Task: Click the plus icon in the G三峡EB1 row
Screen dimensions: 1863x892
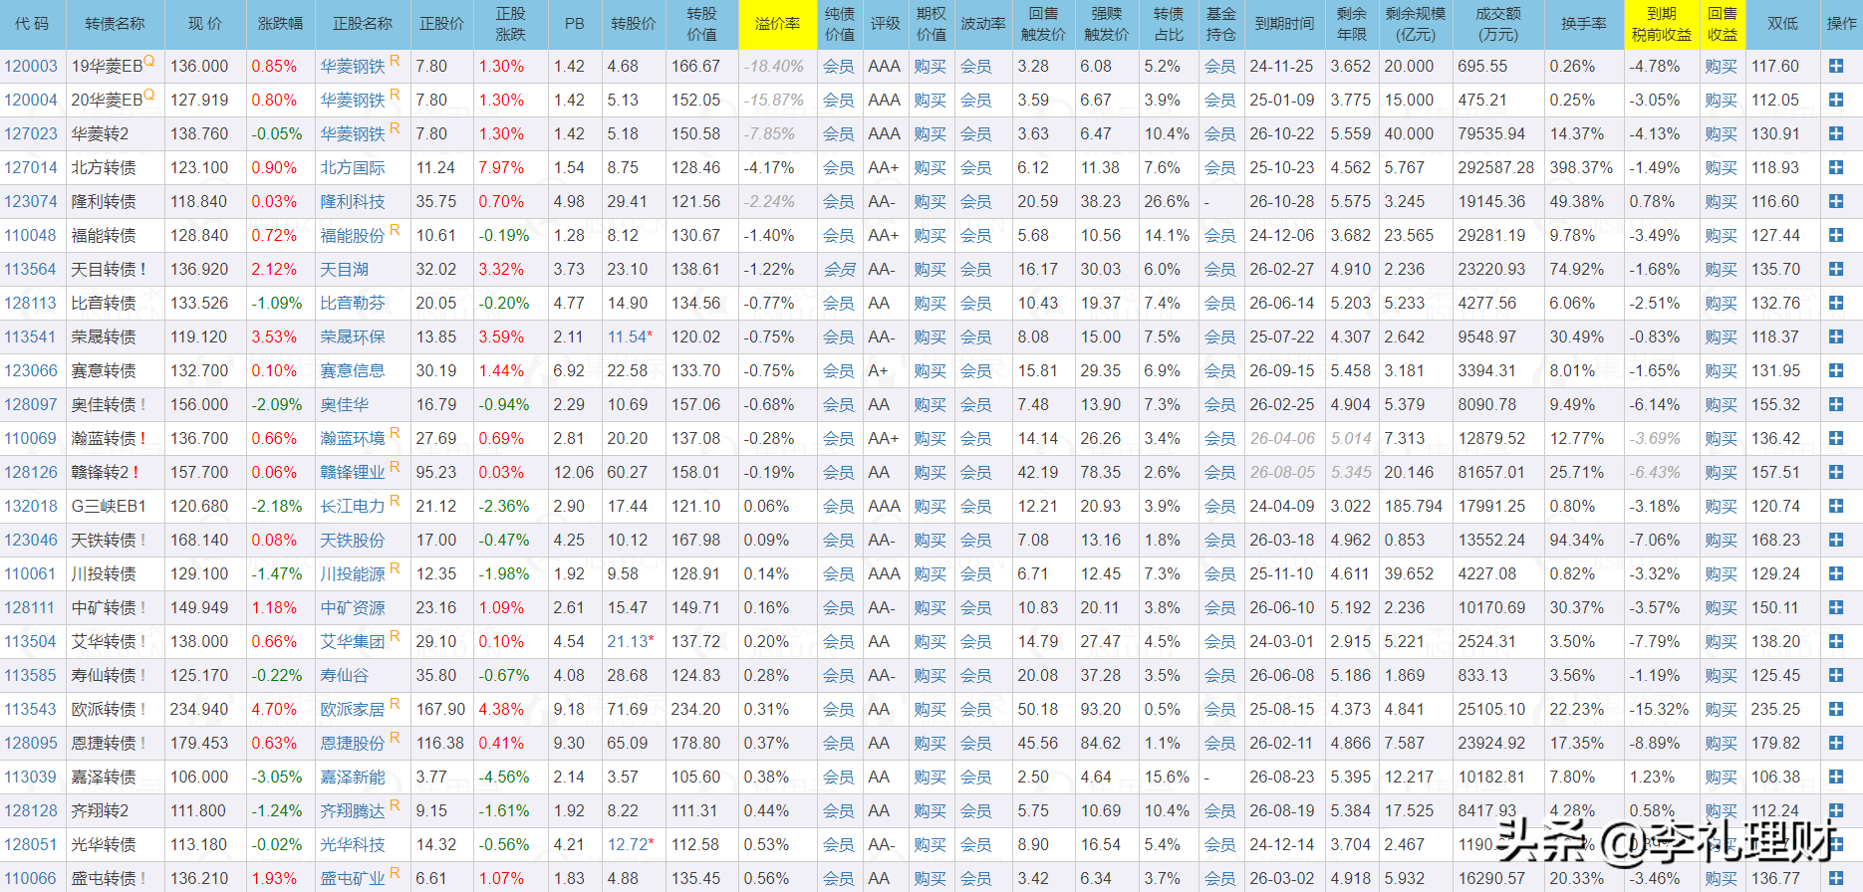Action: (x=1836, y=507)
